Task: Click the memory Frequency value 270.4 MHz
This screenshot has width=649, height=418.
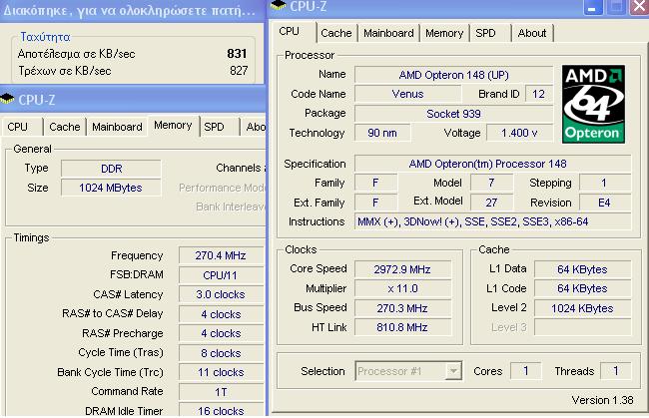Action: tap(221, 255)
